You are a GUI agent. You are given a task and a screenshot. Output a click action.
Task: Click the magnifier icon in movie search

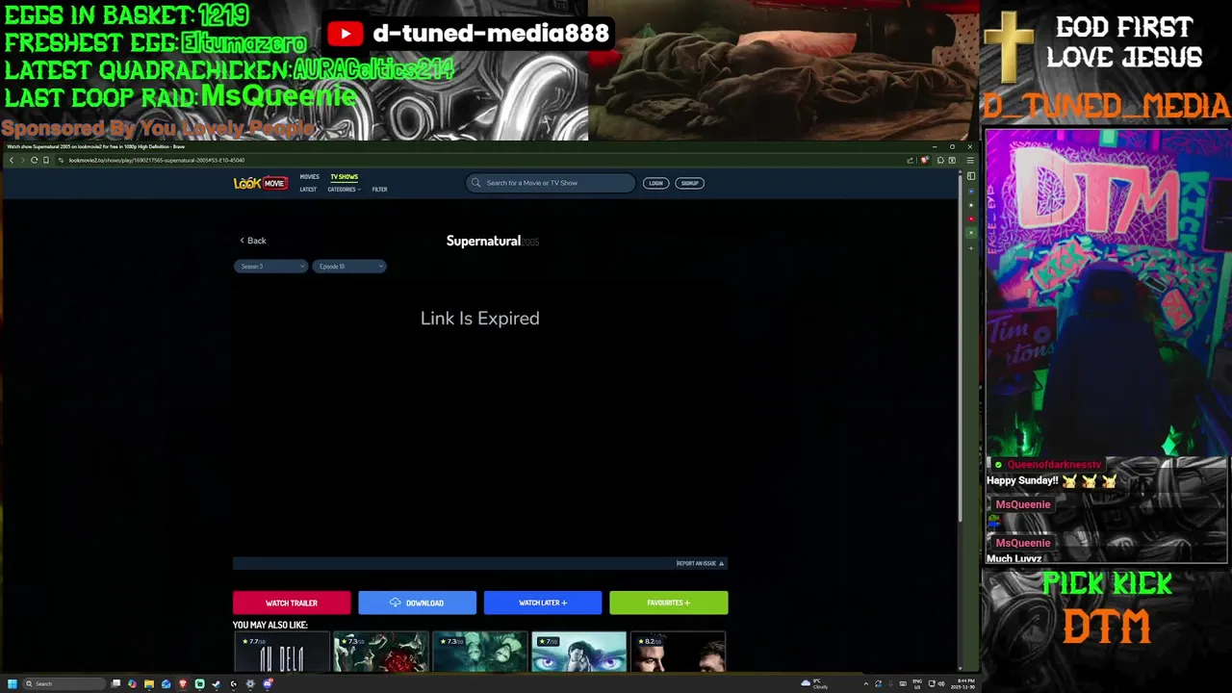[475, 183]
